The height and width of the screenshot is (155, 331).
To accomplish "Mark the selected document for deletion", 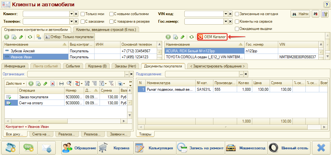I will click(x=52, y=83).
